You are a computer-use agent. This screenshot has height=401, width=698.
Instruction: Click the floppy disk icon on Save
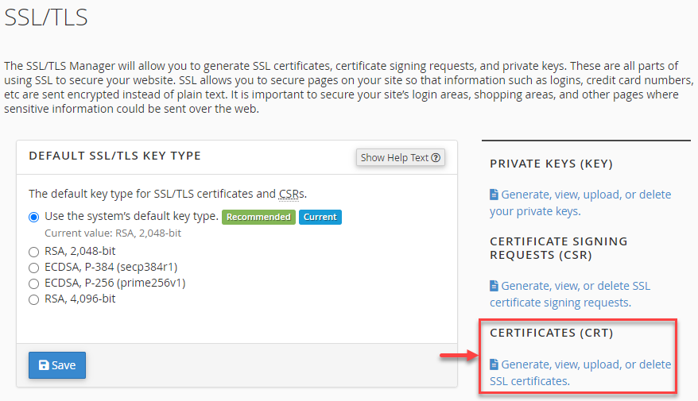[x=44, y=365]
